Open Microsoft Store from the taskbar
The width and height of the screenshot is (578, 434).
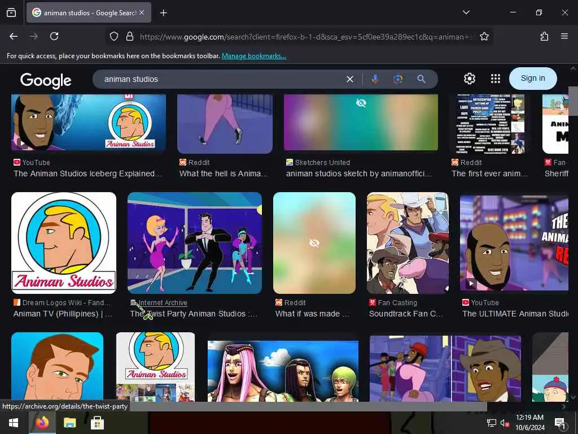click(97, 423)
